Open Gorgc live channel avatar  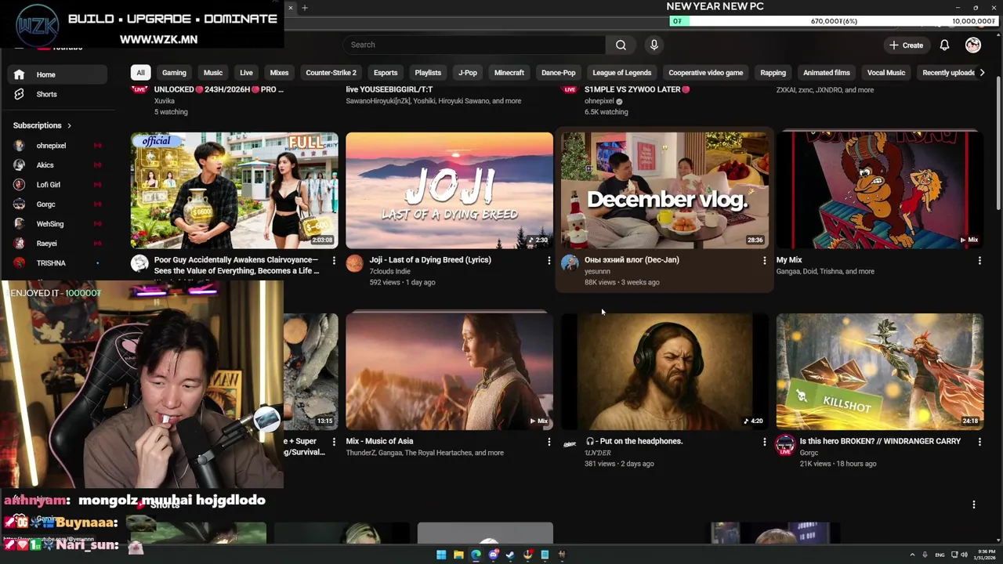pyautogui.click(x=785, y=445)
